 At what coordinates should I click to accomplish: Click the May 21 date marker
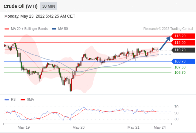[x=133, y=127]
